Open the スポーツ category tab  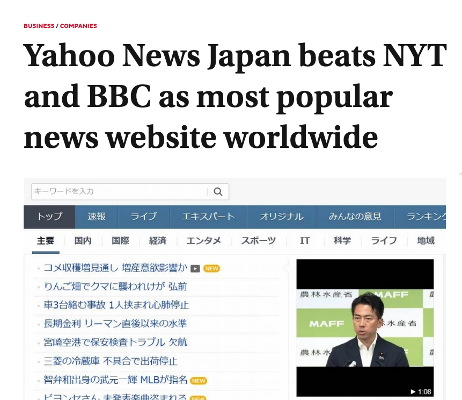click(x=259, y=241)
